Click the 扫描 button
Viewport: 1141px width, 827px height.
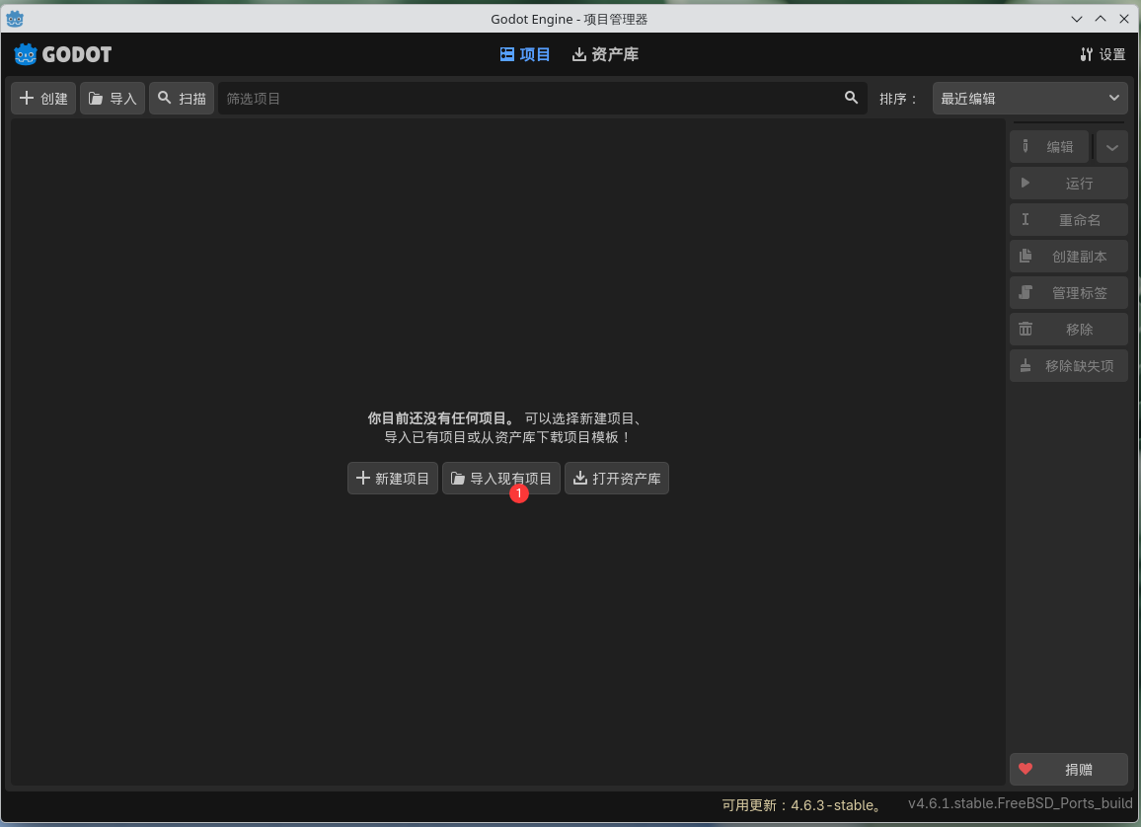(x=182, y=98)
